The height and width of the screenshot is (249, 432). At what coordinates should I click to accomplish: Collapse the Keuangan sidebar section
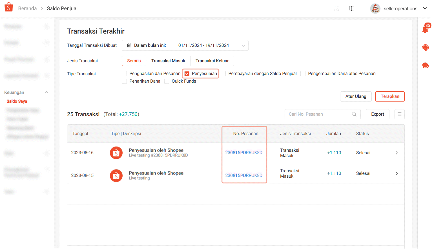click(47, 92)
